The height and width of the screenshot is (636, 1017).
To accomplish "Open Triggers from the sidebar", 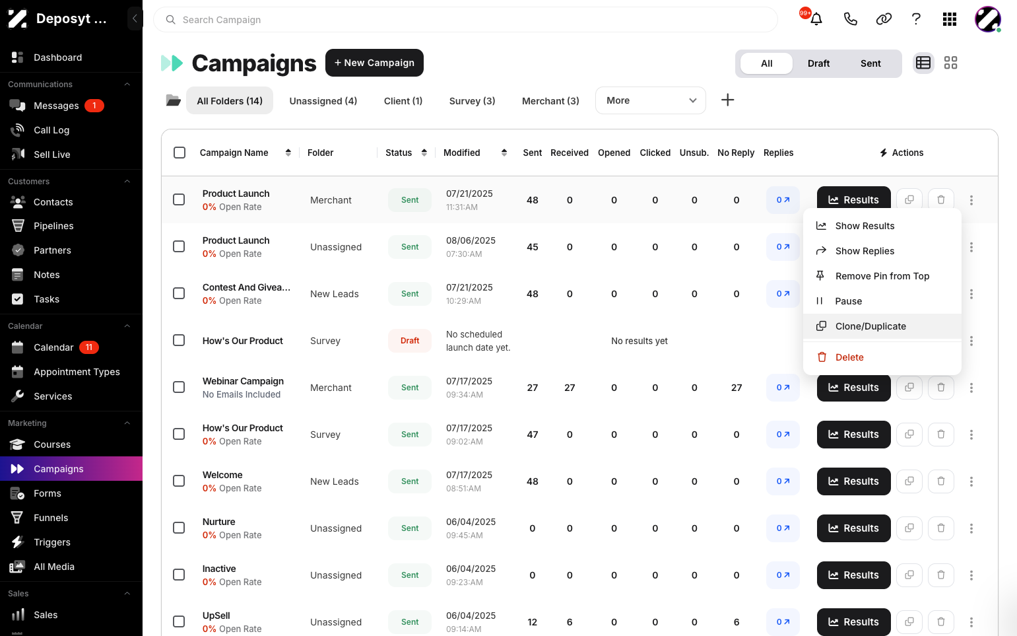I will [x=71, y=542].
